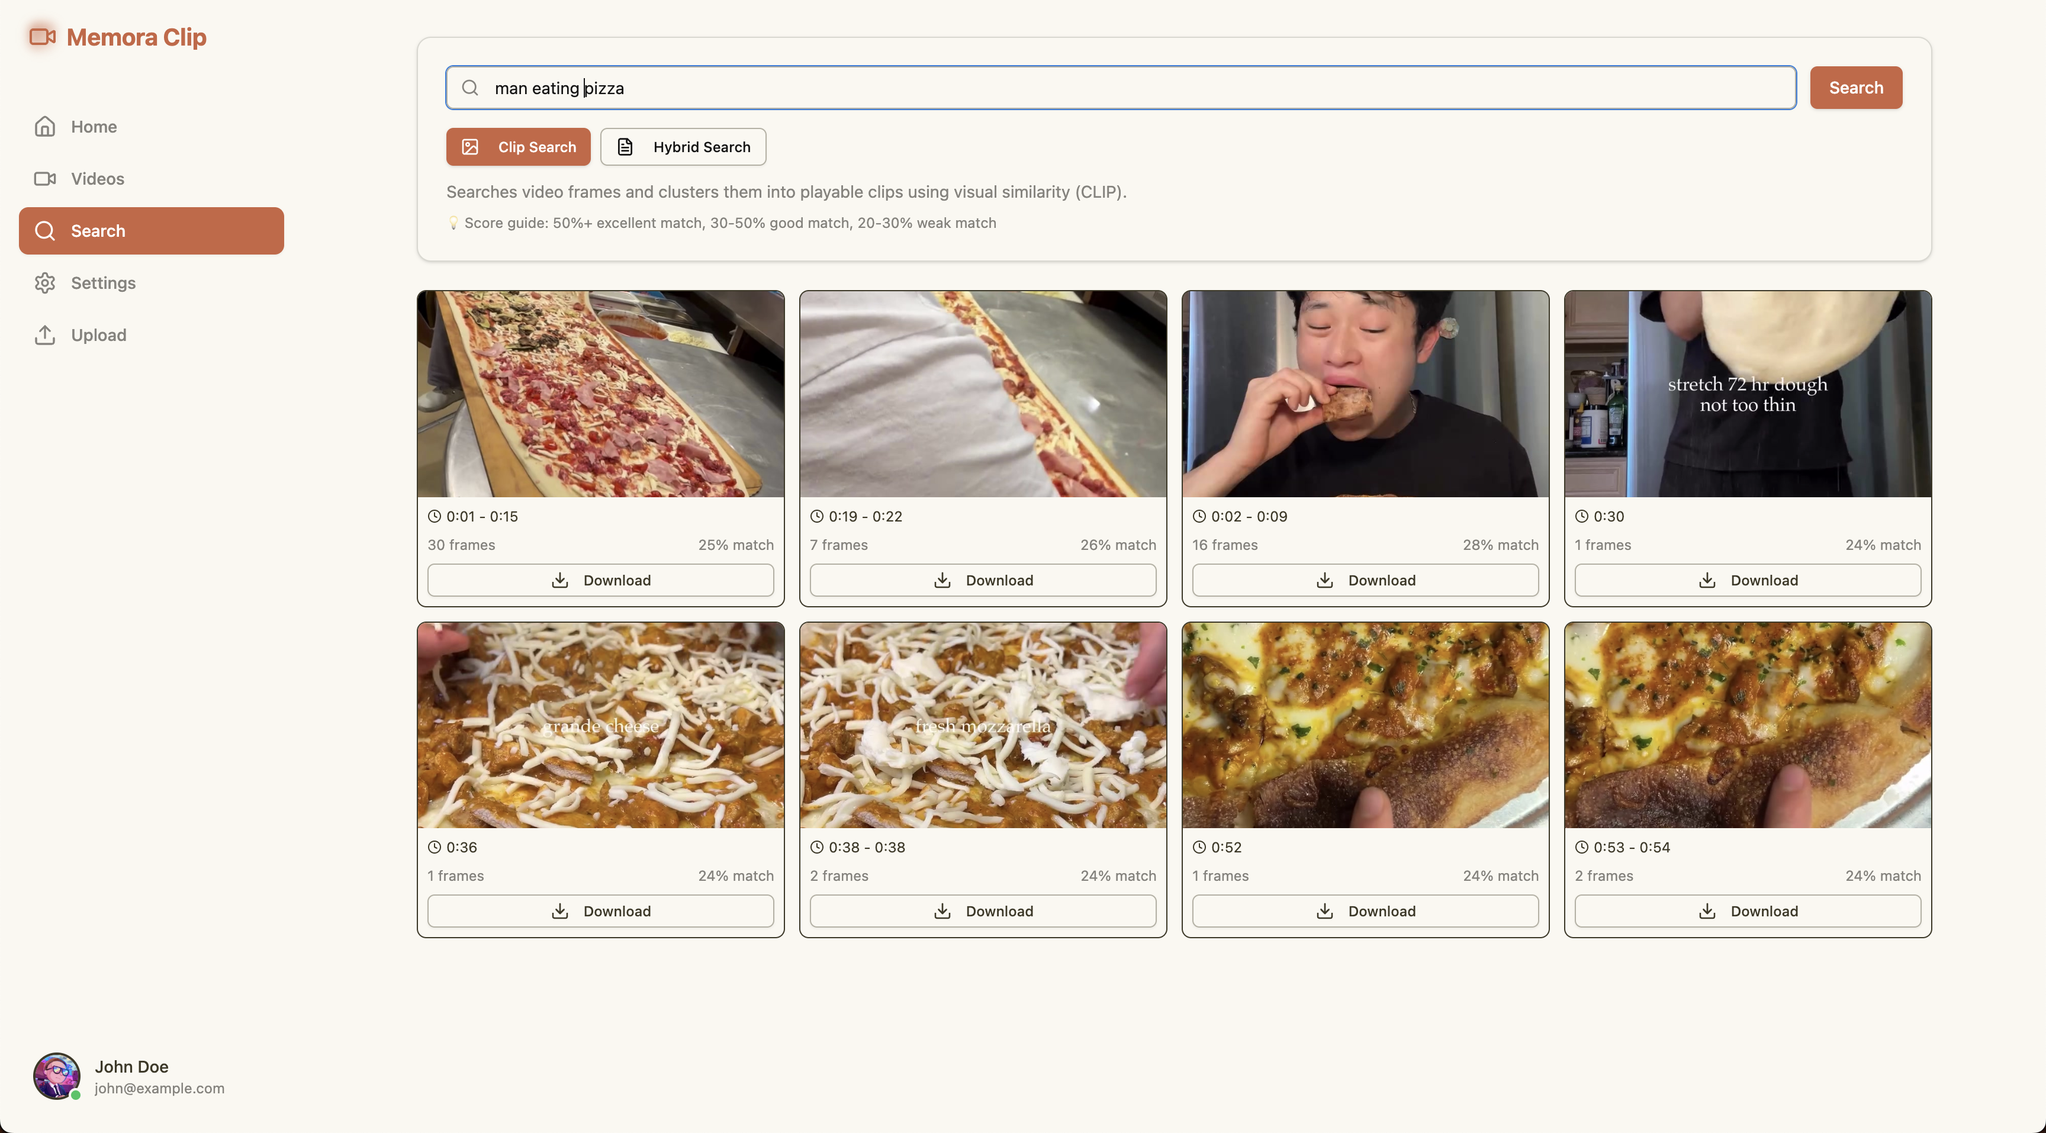Click the Upload arrow icon in sidebar
Viewport: 2046px width, 1133px height.
[x=45, y=335]
